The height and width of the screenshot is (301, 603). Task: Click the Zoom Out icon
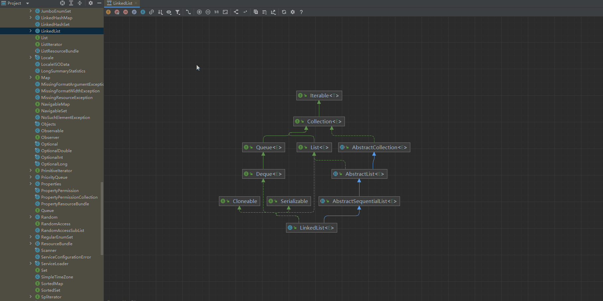[x=208, y=12]
